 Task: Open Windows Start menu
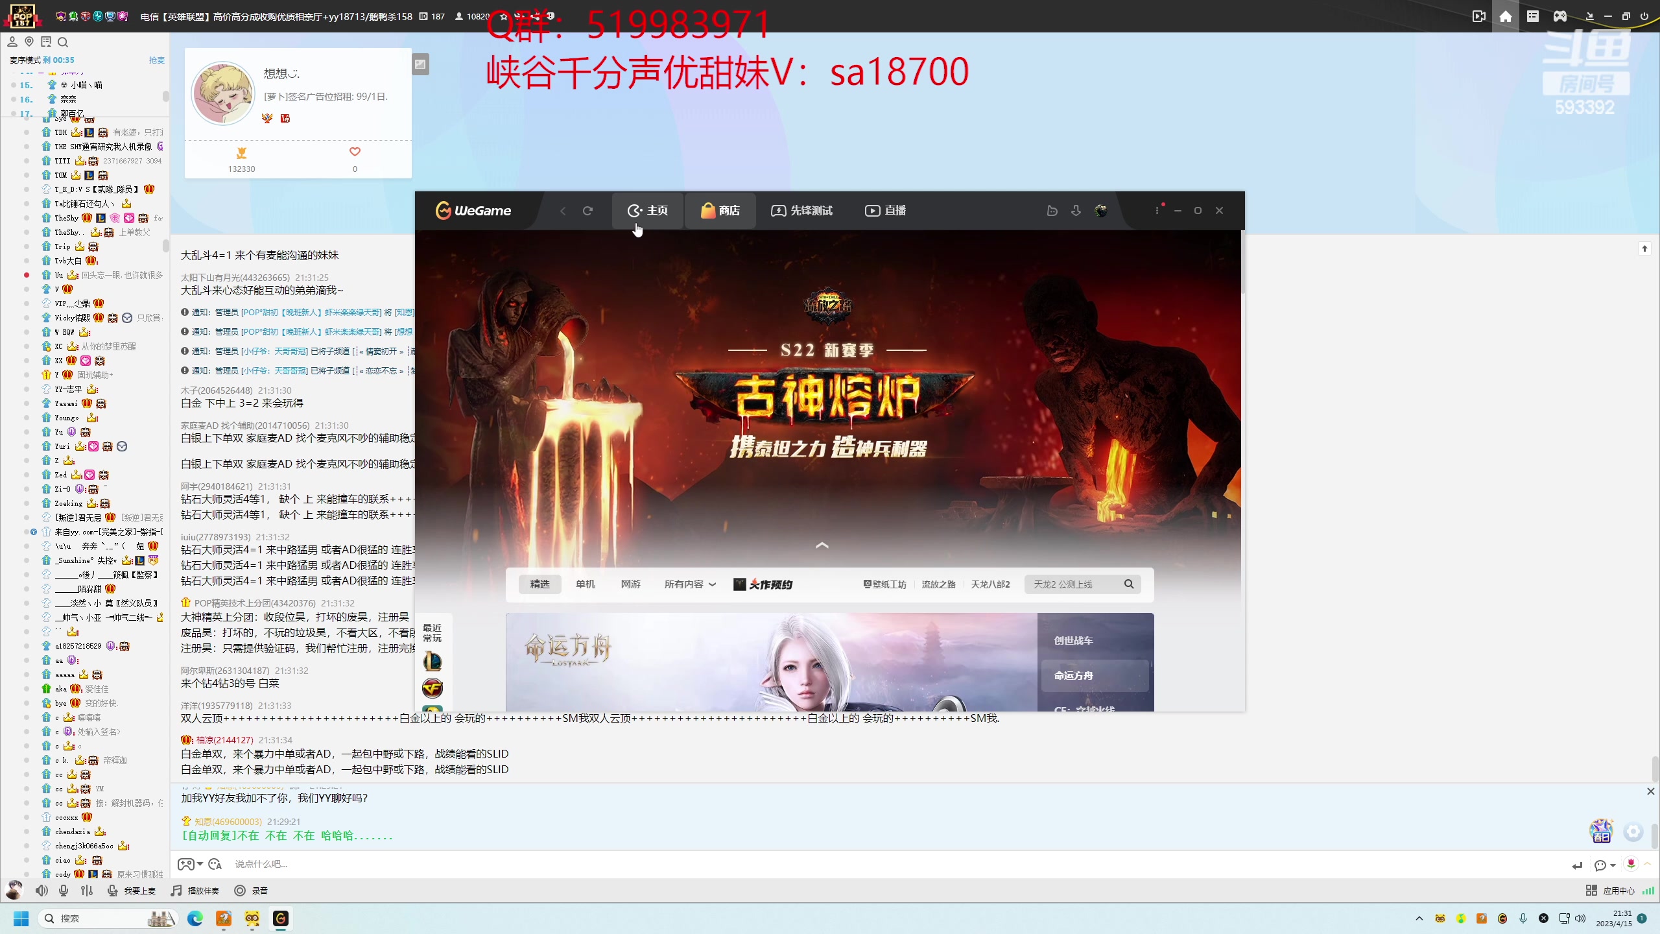pos(21,918)
